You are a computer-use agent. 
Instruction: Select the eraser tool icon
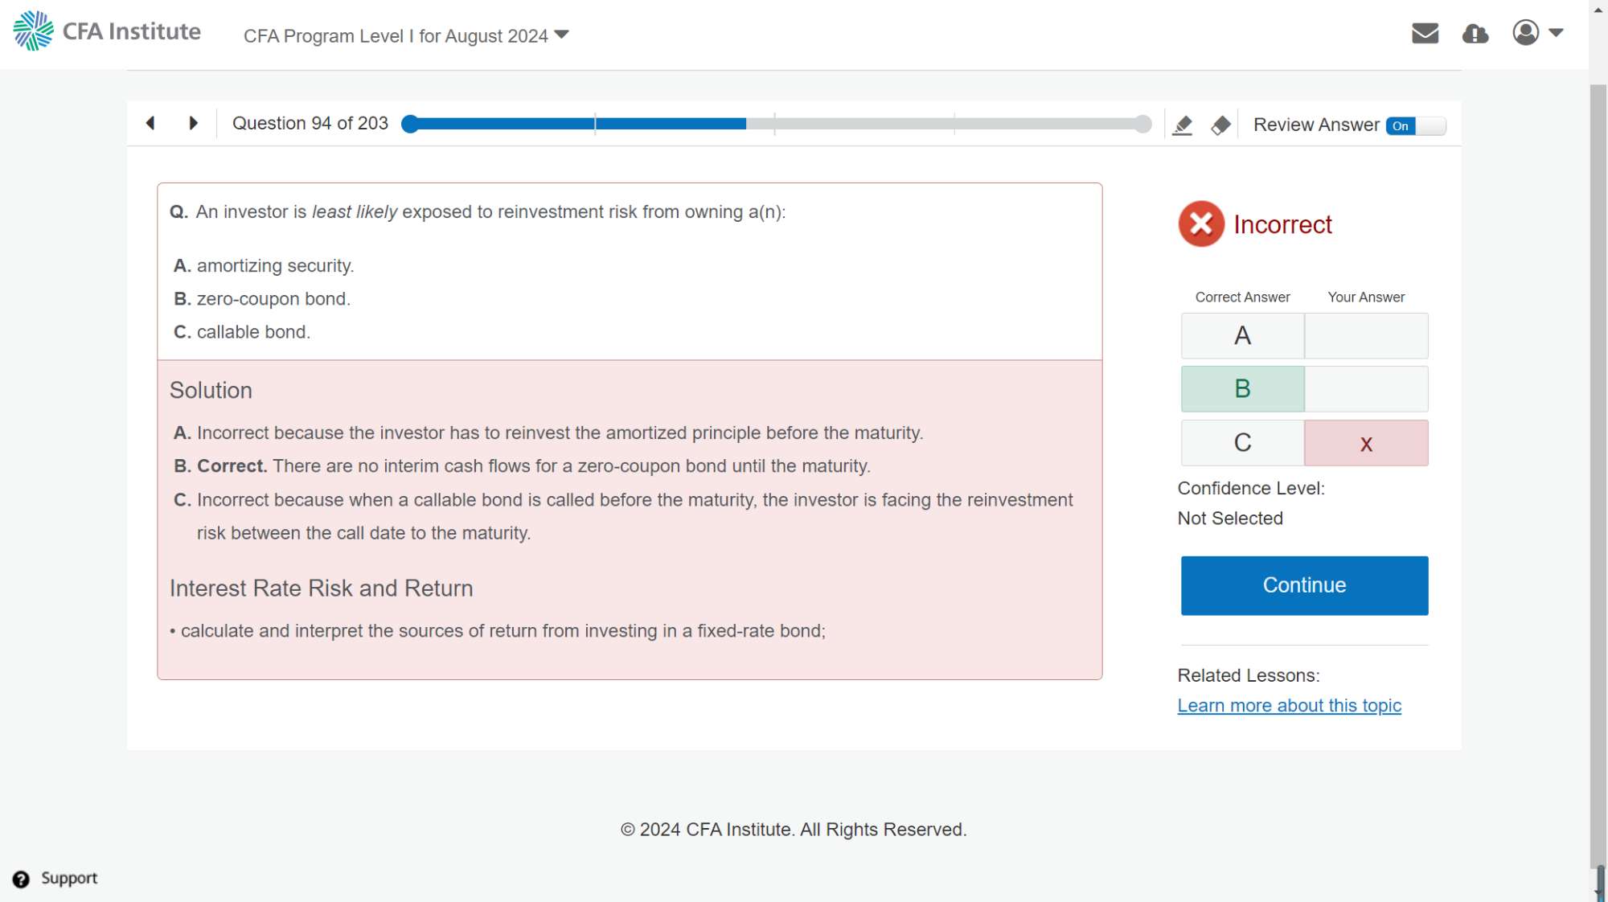(x=1220, y=125)
